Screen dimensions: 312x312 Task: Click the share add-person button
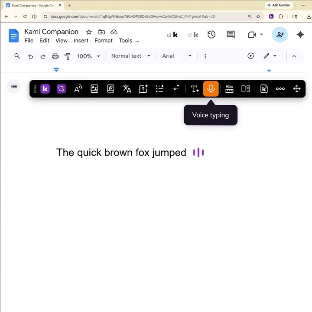click(x=280, y=35)
